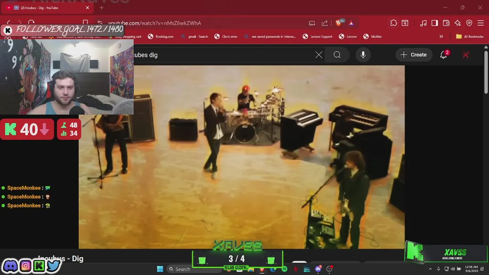Image resolution: width=489 pixels, height=275 pixels.
Task: Start voice search with microphone icon
Action: click(363, 55)
